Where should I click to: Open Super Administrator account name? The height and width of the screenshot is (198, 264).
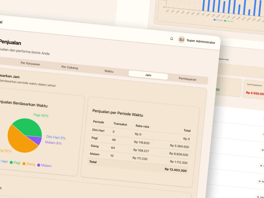coord(201,41)
